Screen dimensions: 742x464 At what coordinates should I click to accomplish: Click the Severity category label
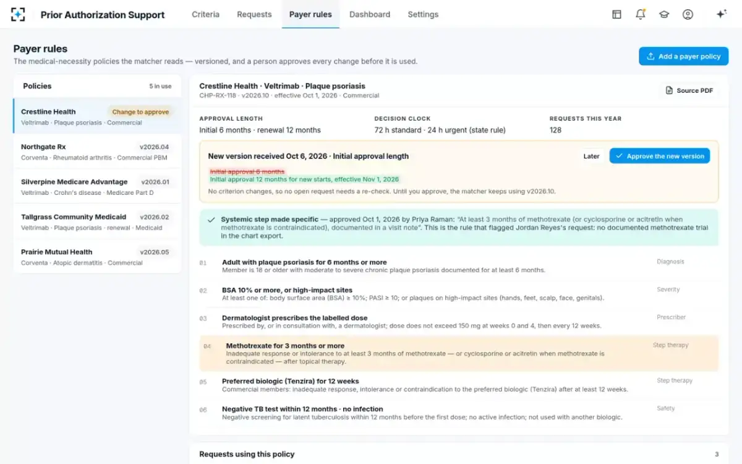668,290
